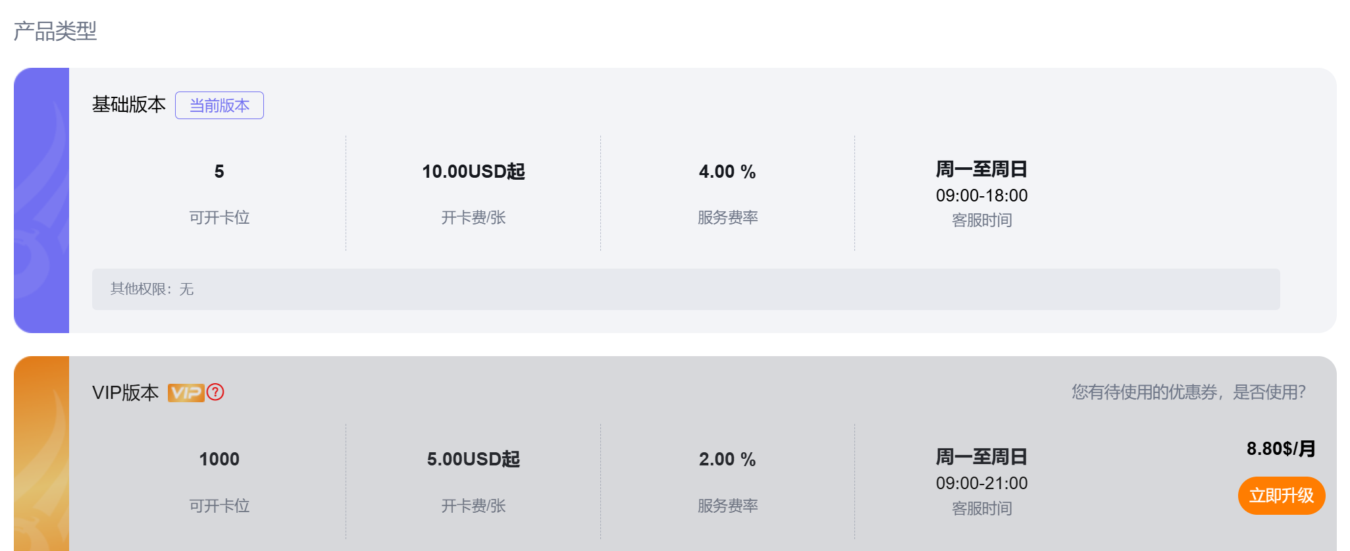Select the VIP版本 plan title
Image resolution: width=1350 pixels, height=551 pixels.
(126, 392)
